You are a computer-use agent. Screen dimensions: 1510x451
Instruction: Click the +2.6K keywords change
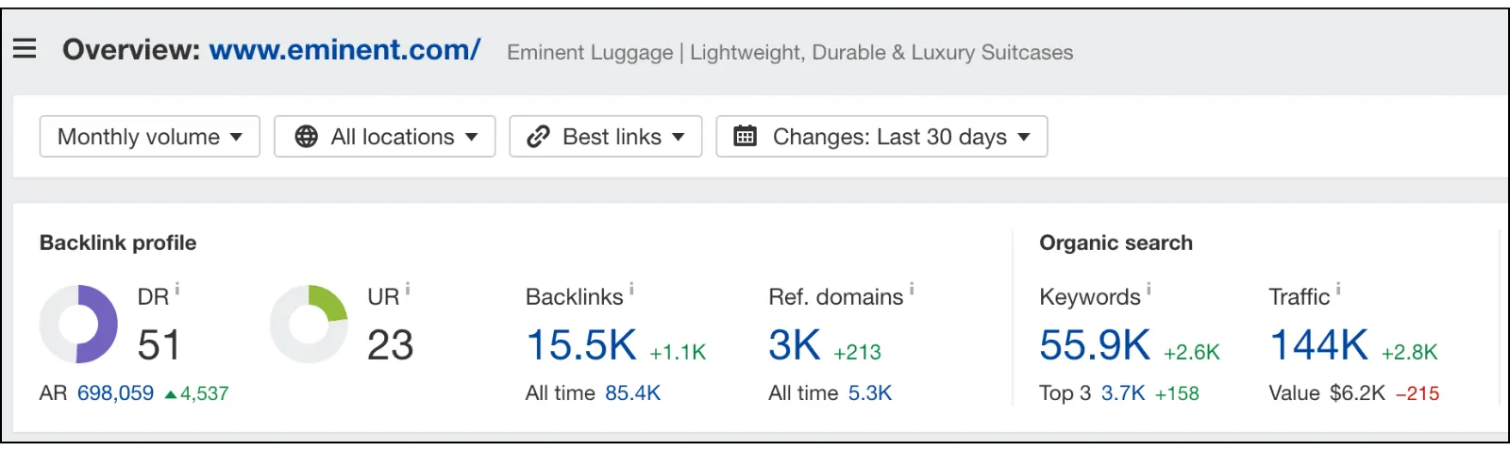pyautogui.click(x=1192, y=353)
